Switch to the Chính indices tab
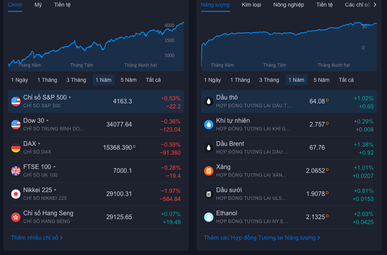This screenshot has width=387, height=255. click(15, 5)
